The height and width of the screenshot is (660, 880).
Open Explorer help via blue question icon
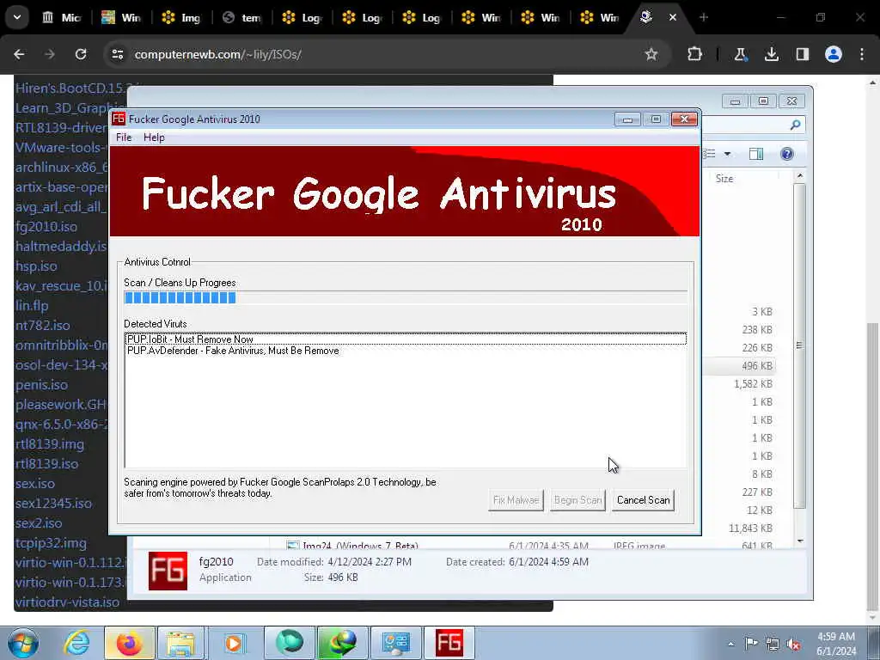pyautogui.click(x=787, y=154)
